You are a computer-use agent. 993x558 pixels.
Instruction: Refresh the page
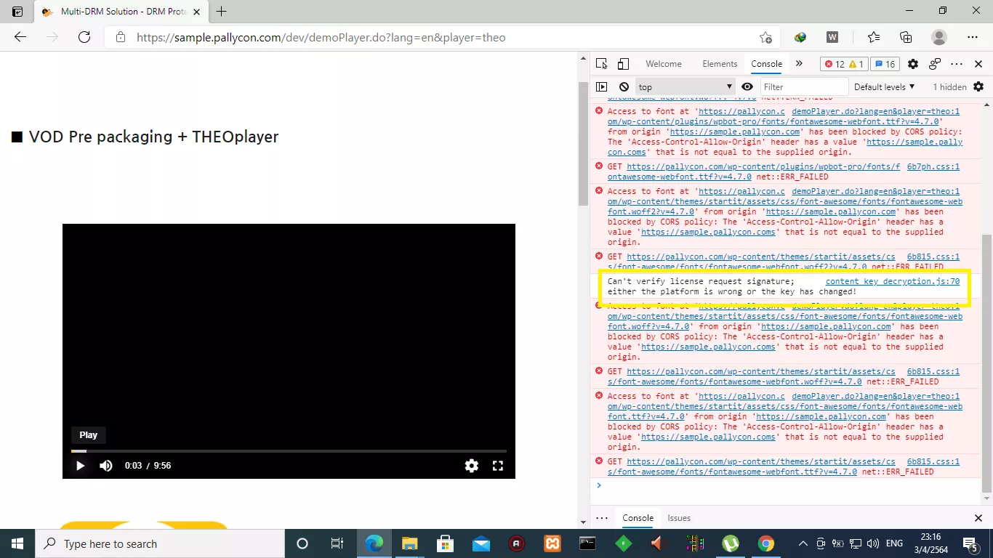coord(84,37)
